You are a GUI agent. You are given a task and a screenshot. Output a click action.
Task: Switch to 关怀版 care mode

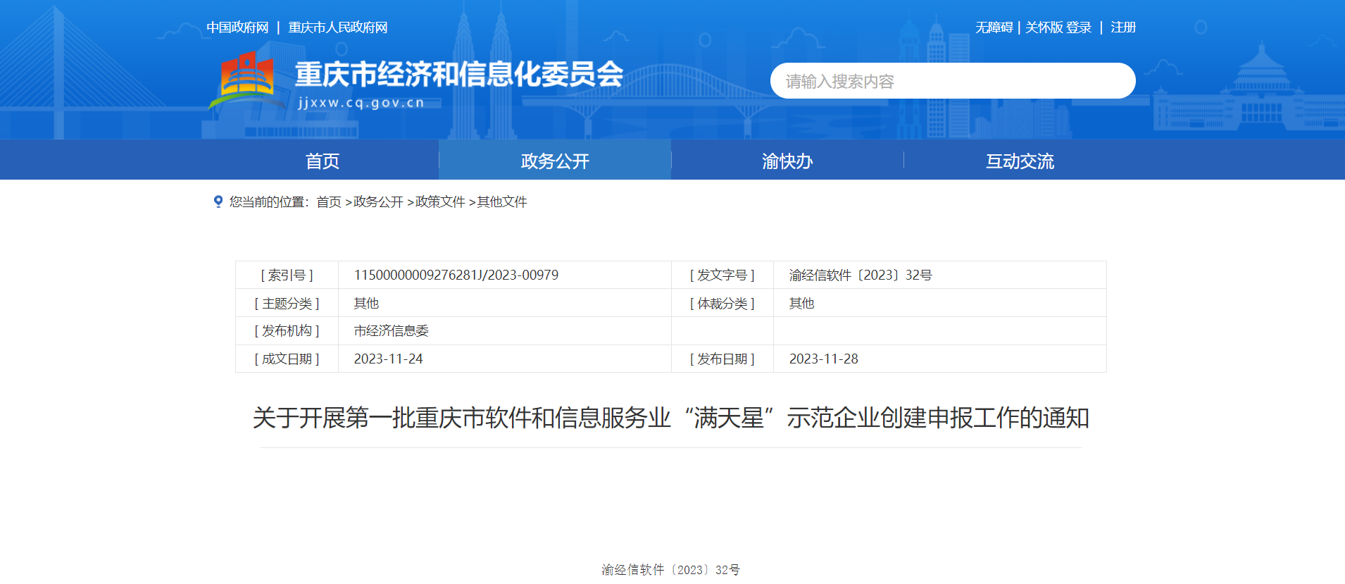[1044, 27]
